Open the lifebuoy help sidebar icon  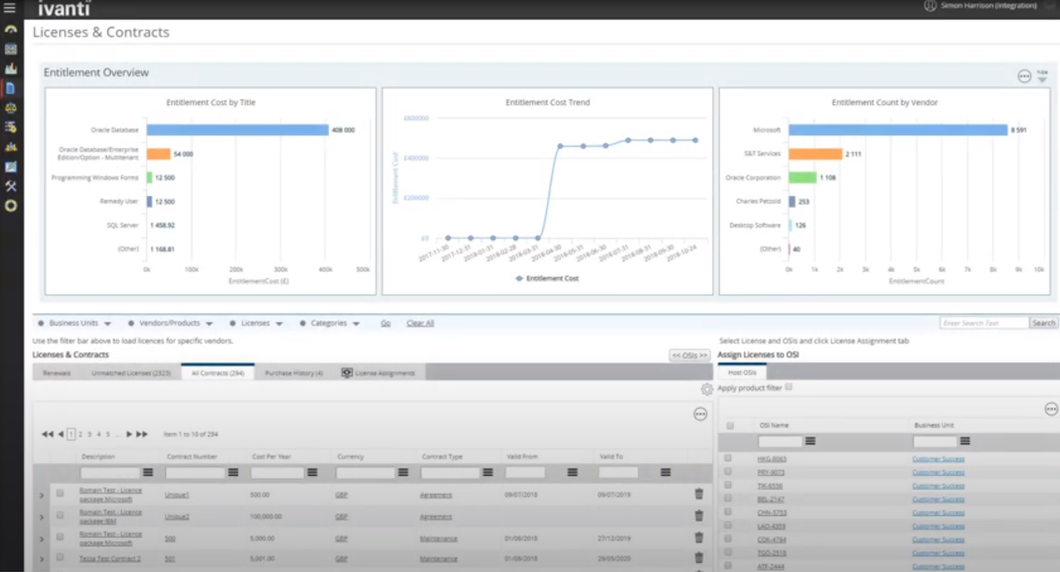click(11, 206)
